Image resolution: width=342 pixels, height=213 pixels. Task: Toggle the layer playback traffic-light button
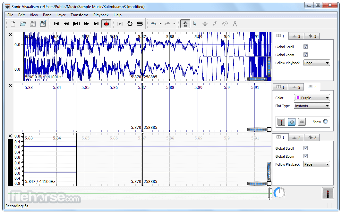click(281, 122)
